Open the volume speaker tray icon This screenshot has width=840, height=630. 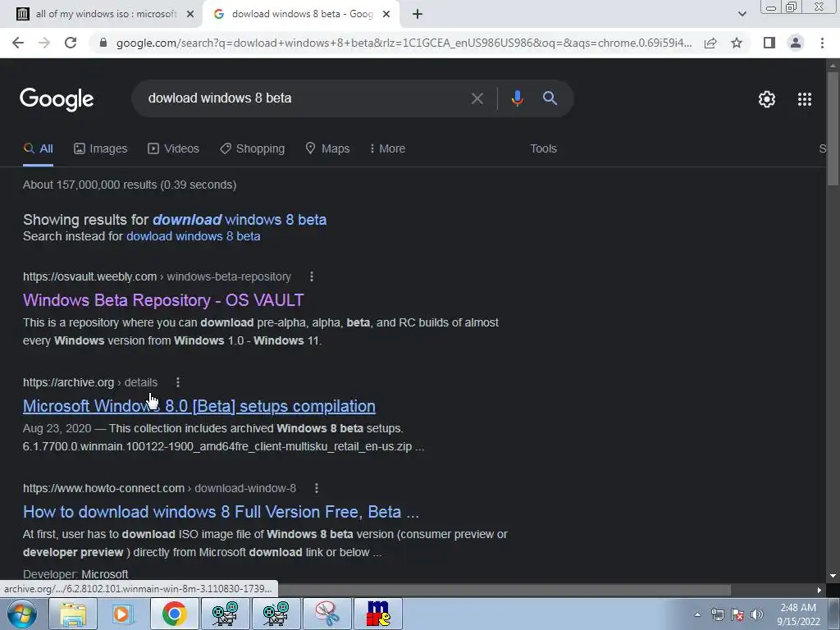757,614
